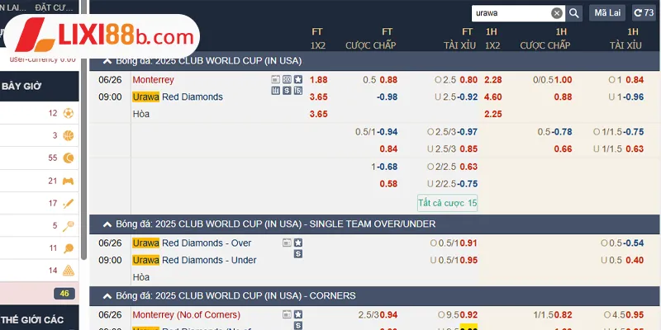Favorite the Urawa Red Diamonds Over/Under star
Viewport: 661px width, 330px height.
click(298, 243)
